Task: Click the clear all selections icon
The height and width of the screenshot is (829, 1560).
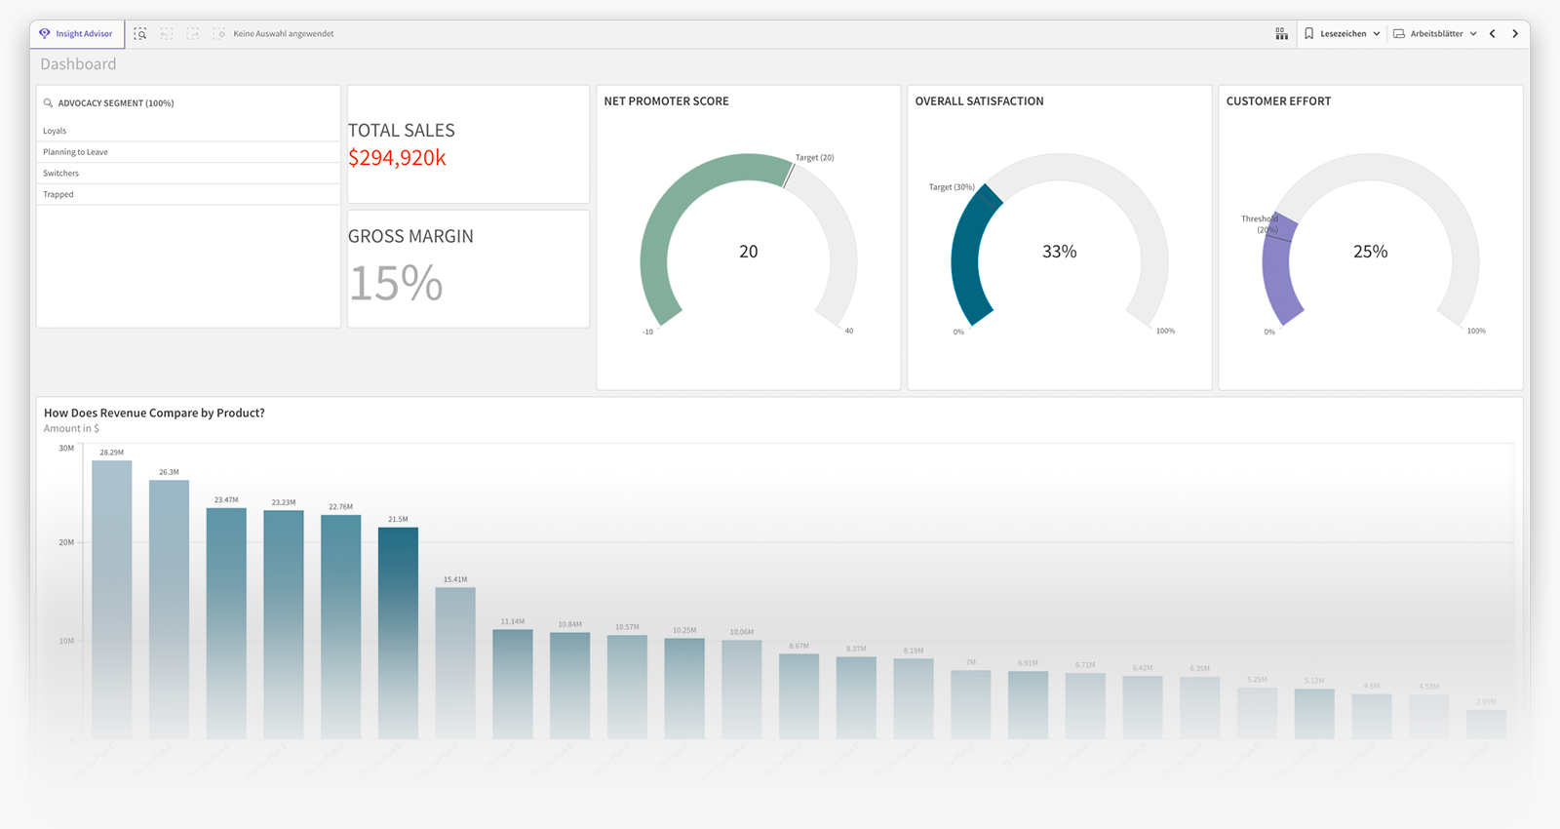Action: click(219, 34)
